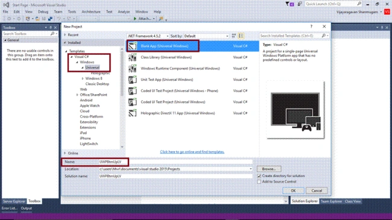Pin the Toolbox panel
This screenshot has width=392, height=220.
[51, 28]
